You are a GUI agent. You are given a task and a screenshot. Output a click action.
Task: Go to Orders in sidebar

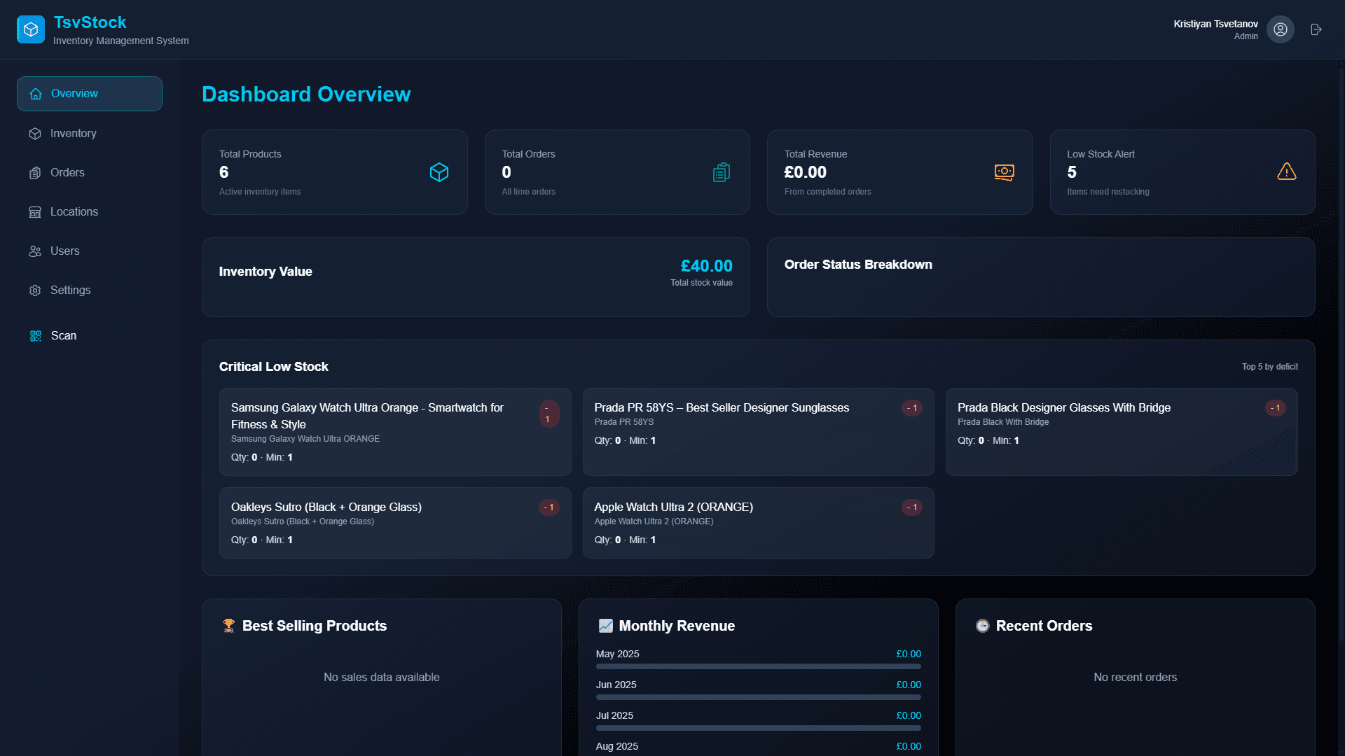tap(67, 173)
